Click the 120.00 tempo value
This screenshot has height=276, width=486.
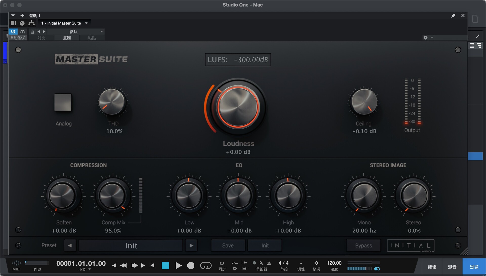334,263
